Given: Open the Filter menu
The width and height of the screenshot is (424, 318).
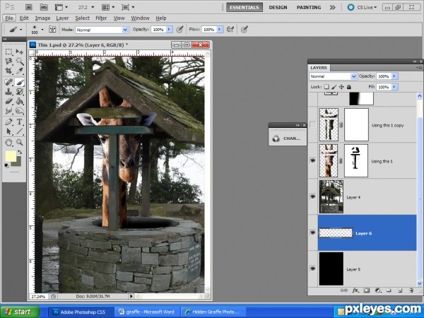Looking at the screenshot, I should point(101,18).
